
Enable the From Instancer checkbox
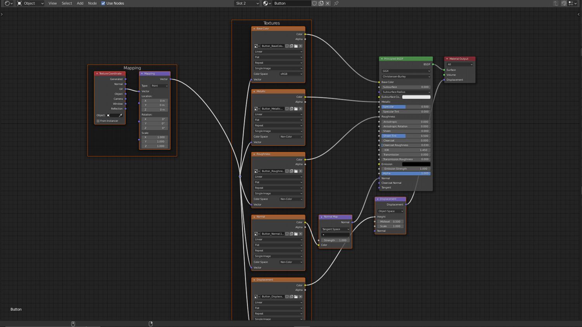pyautogui.click(x=98, y=121)
